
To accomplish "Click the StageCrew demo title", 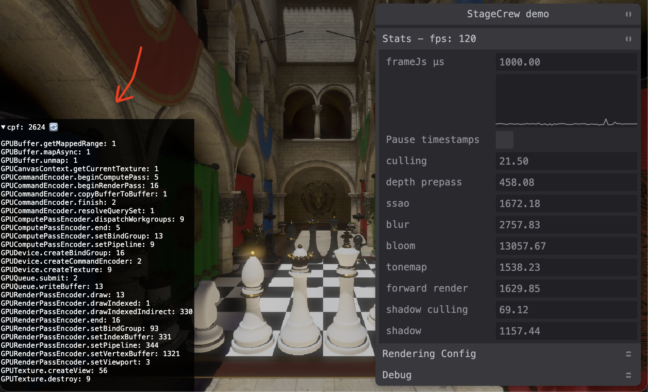I will tap(508, 14).
